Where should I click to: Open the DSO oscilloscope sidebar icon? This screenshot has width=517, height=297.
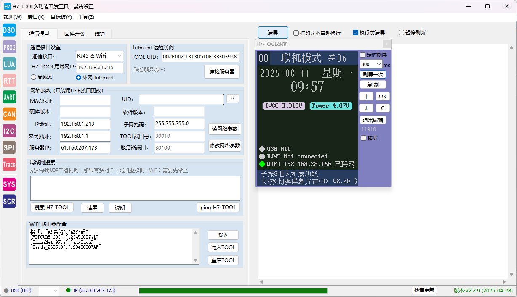[x=9, y=30]
